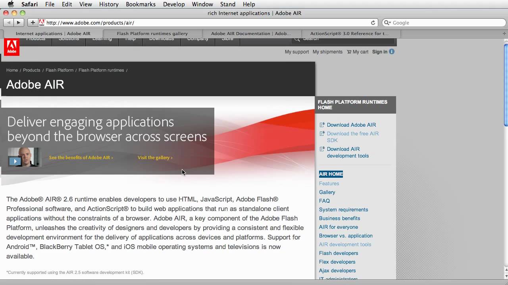Play the video thumbnail in the banner
This screenshot has width=508, height=285.
pos(15,161)
